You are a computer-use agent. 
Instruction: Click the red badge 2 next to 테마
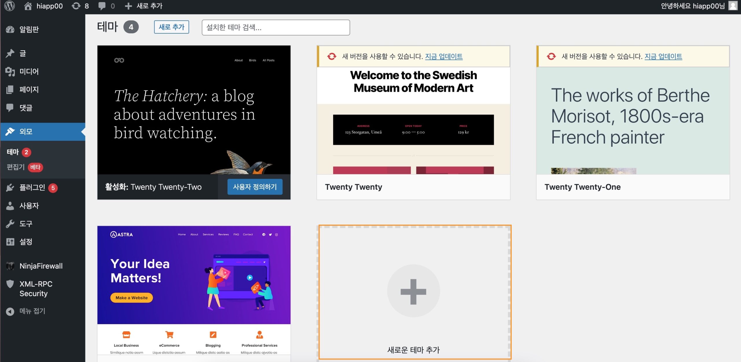pos(26,152)
